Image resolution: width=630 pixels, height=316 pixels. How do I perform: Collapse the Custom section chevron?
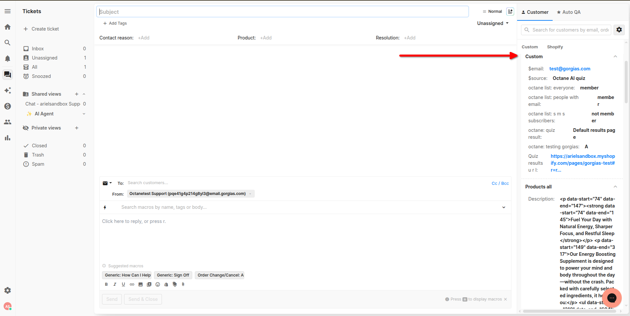coord(615,57)
